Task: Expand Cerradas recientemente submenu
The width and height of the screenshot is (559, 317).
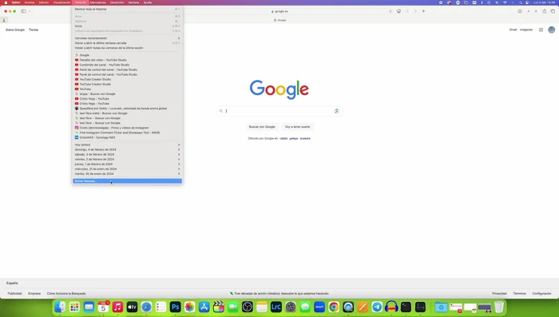Action: 127,38
